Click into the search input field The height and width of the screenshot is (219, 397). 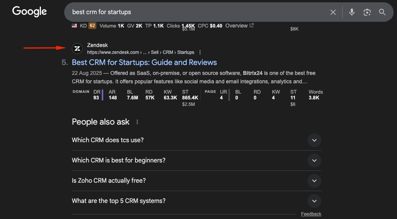[191, 12]
